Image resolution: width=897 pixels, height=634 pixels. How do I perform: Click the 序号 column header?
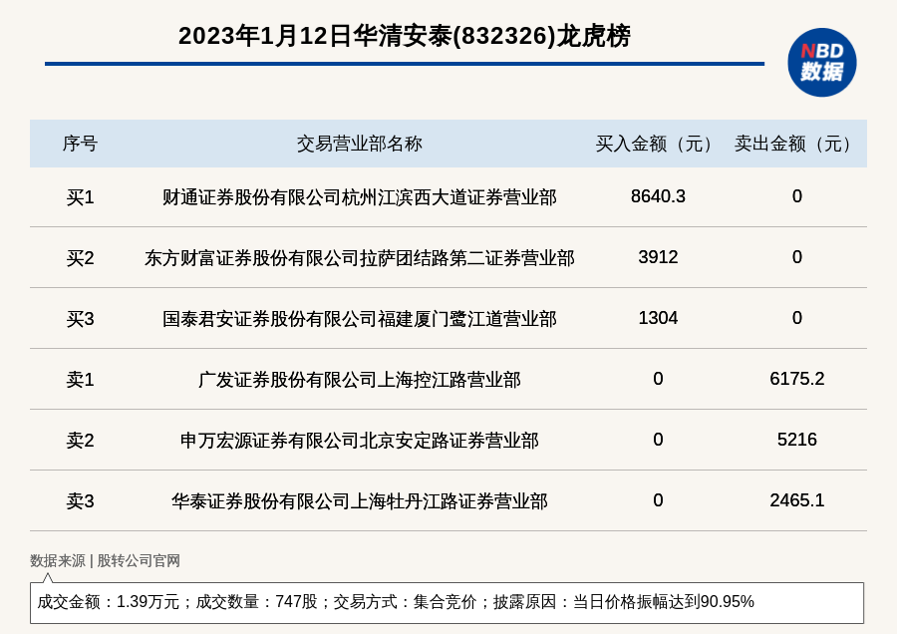[80, 144]
